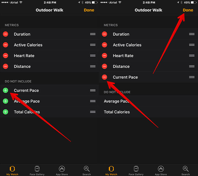The height and width of the screenshot is (176, 198).
Task: Remove Distance metric on right screen
Action: pyautogui.click(x=105, y=66)
